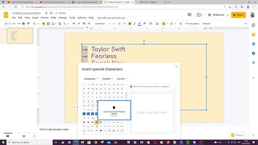Click the zoom magnifier tool
The width and height of the screenshot is (258, 145).
pos(35,24)
